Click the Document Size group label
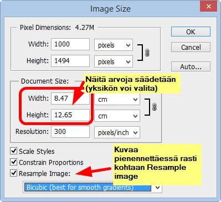The height and width of the screenshot is (202, 221). pyautogui.click(x=45, y=81)
